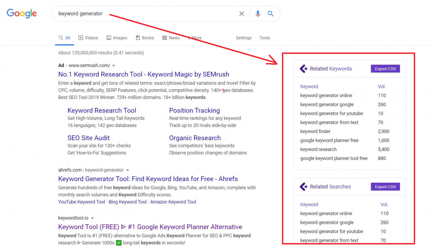Select 'keyword generator google' in Related Searches
Screen dimensions: 431x246
click(327, 223)
